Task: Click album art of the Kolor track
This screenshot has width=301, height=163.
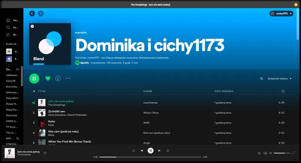Action: [42, 123]
